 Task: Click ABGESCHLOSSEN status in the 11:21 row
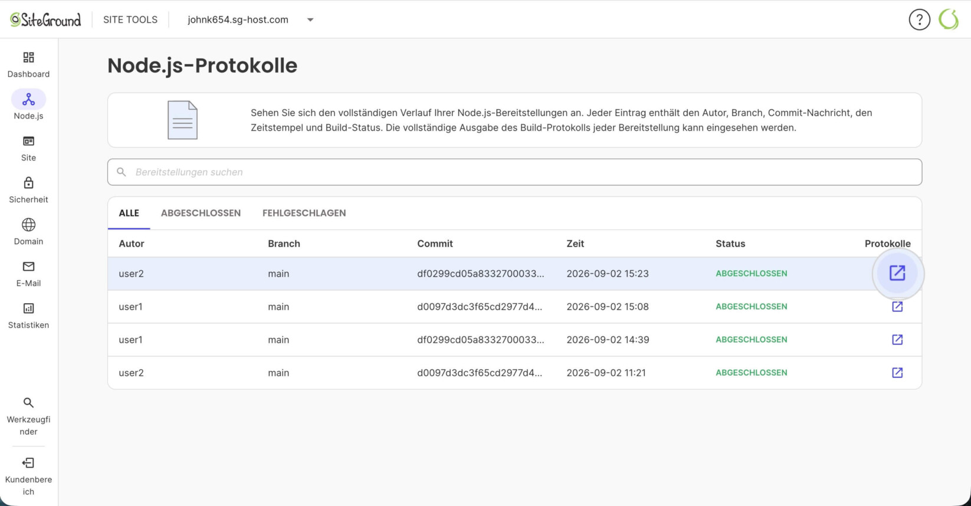pos(751,373)
